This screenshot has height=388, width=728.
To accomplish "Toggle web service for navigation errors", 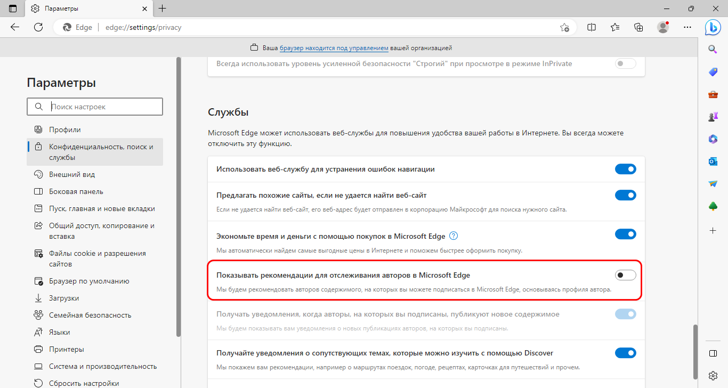I will click(x=626, y=169).
